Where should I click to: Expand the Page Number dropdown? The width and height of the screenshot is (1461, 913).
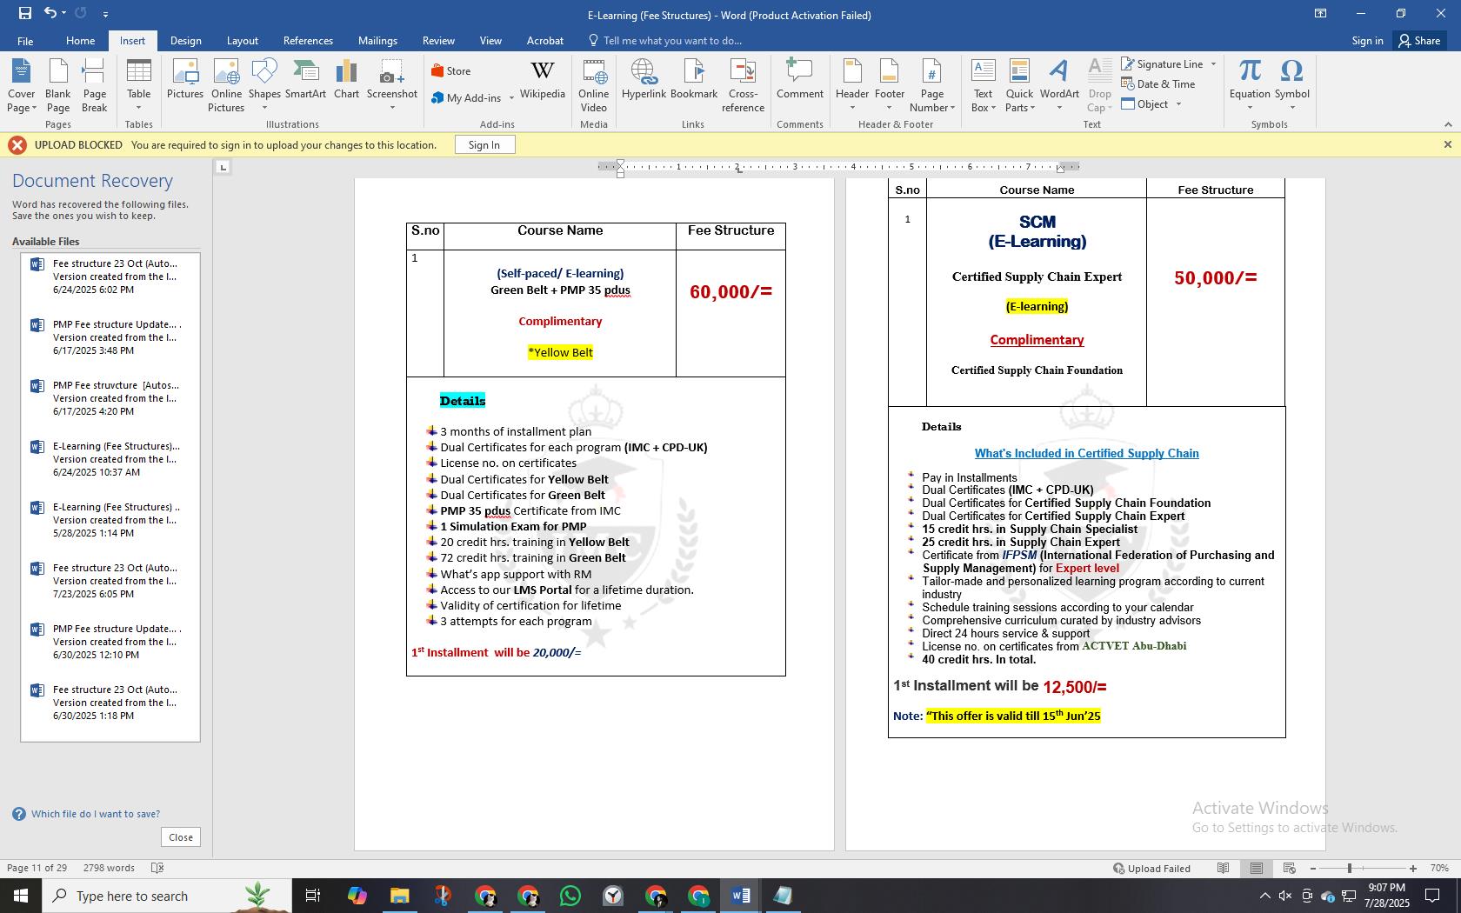tap(932, 100)
